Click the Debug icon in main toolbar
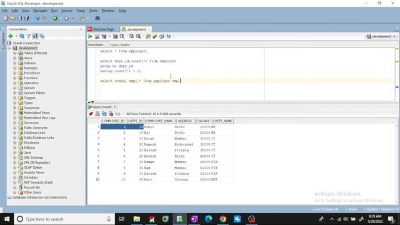This screenshot has width=400, height=225. coord(67,18)
